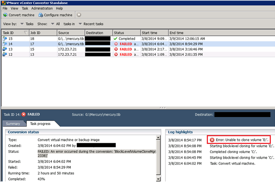The width and height of the screenshot is (275, 182).
Task: Click the red failed icon in Task 14 row
Action: tap(116, 44)
